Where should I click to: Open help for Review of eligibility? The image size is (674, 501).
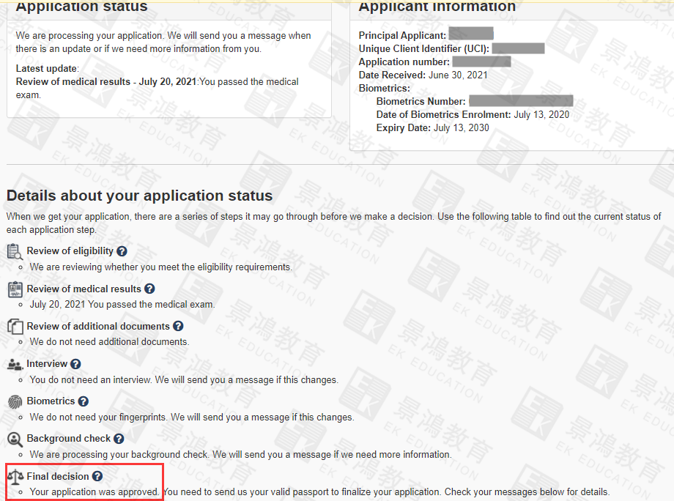tap(122, 251)
